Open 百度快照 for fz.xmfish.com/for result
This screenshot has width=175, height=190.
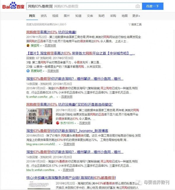click(x=67, y=97)
